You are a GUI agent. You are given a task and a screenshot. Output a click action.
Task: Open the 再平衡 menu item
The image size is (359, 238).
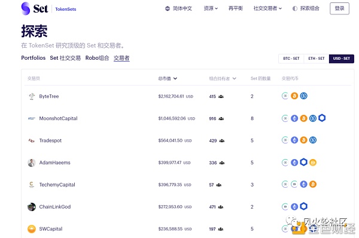pos(236,8)
